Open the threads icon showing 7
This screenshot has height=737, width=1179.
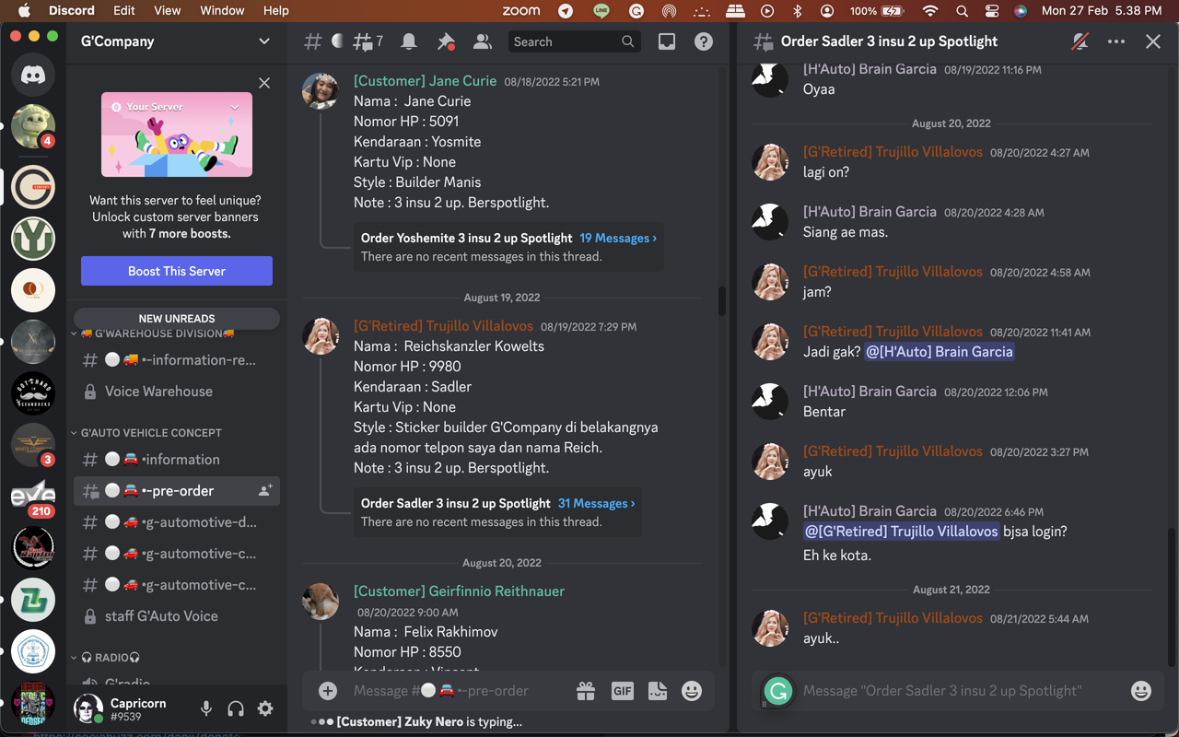point(368,41)
